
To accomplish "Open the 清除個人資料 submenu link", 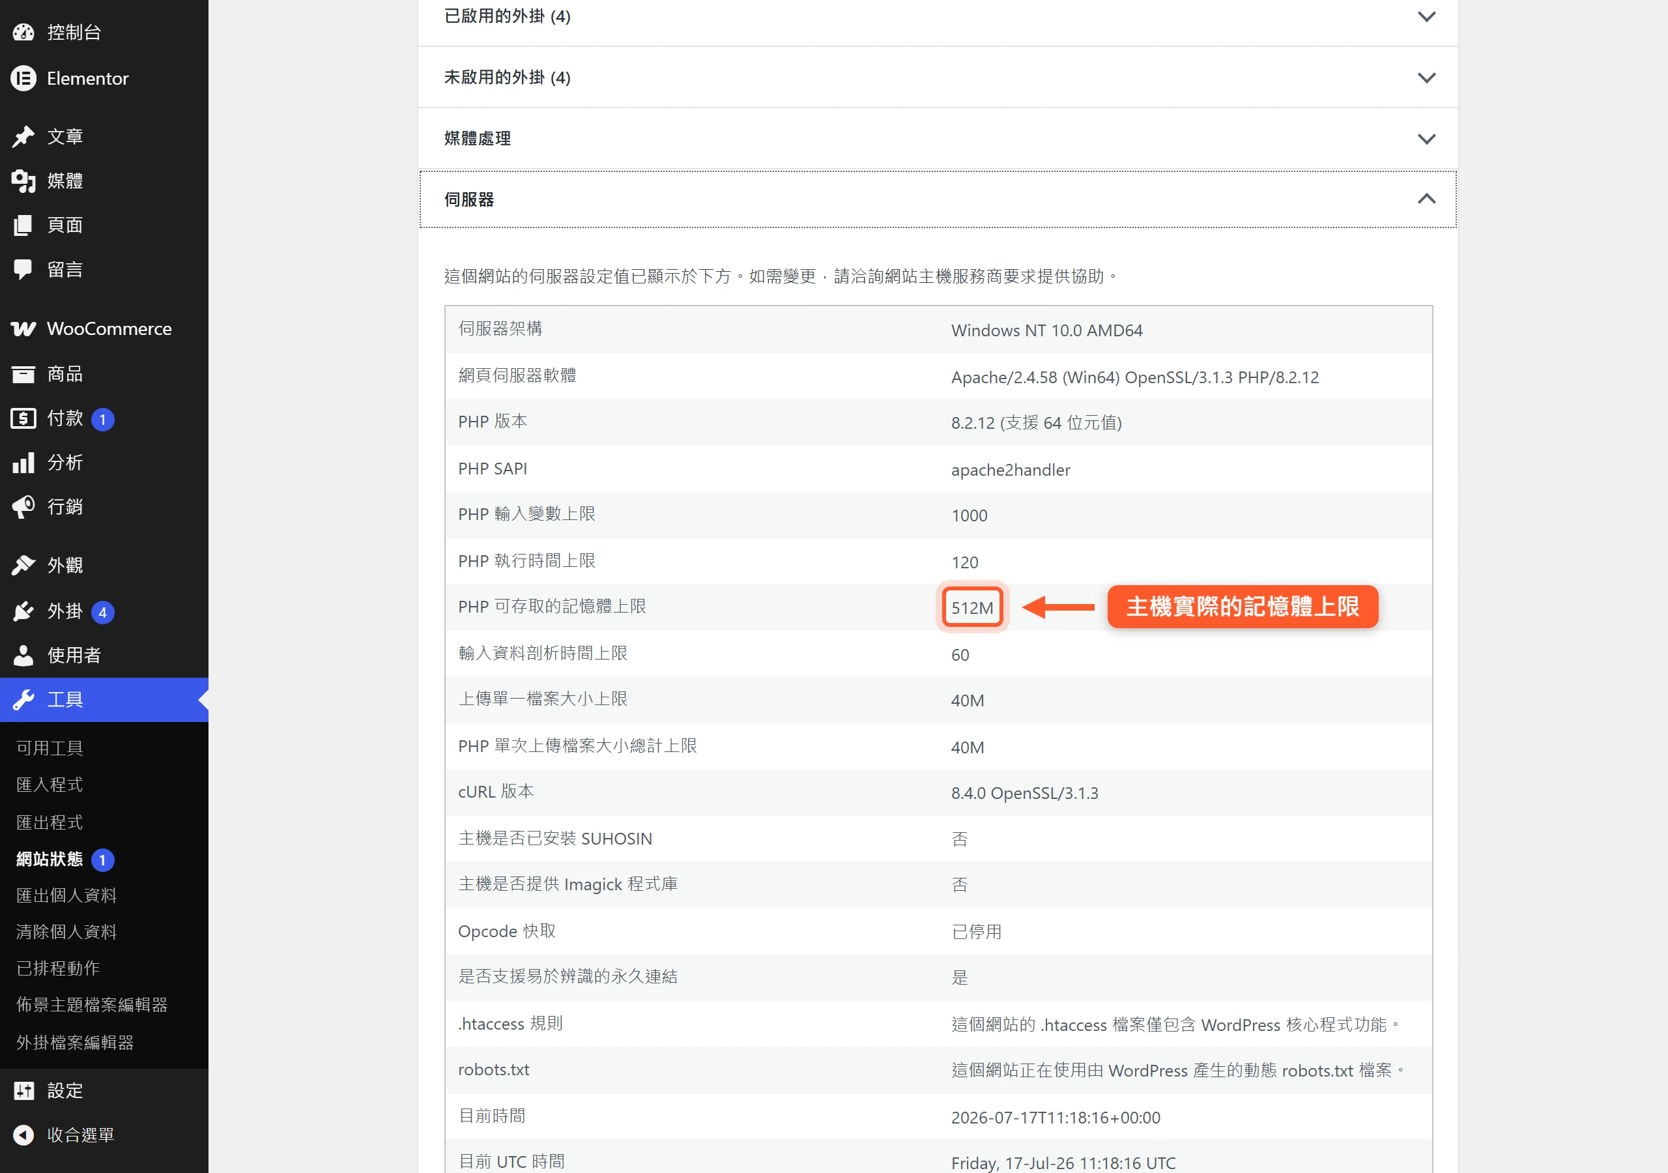I will (66, 933).
